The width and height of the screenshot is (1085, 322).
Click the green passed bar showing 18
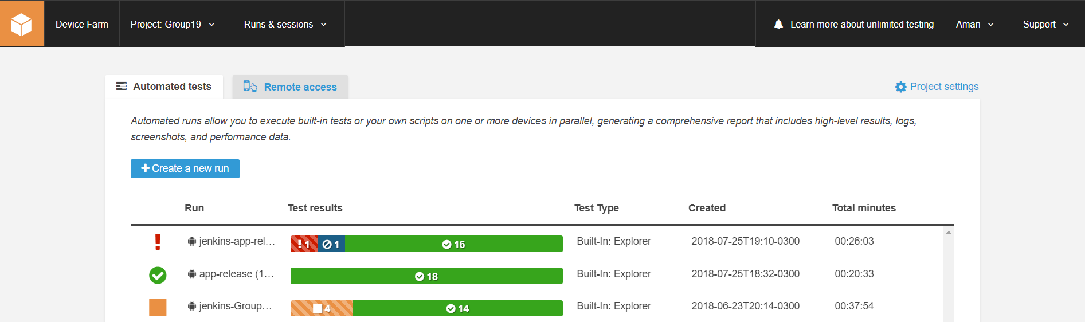click(426, 276)
